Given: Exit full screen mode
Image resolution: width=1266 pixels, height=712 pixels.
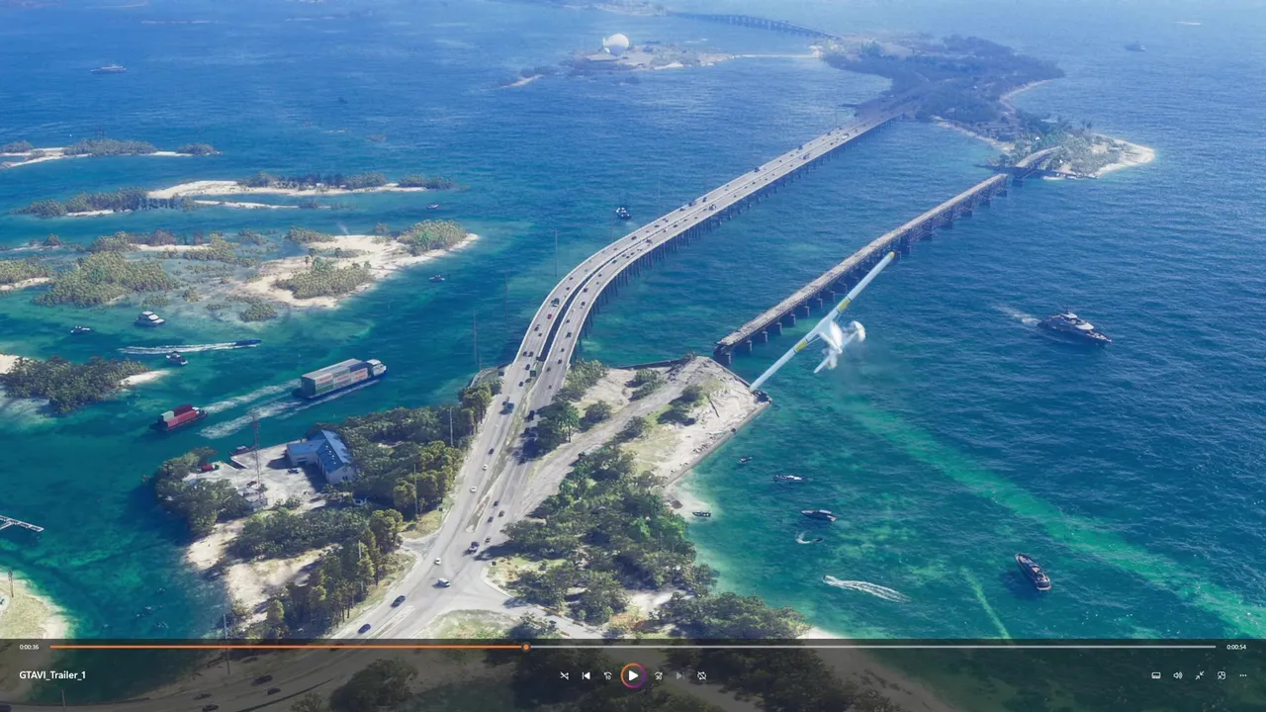Looking at the screenshot, I should click(x=1199, y=675).
